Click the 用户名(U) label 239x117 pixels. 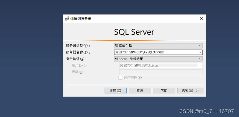click(x=80, y=65)
